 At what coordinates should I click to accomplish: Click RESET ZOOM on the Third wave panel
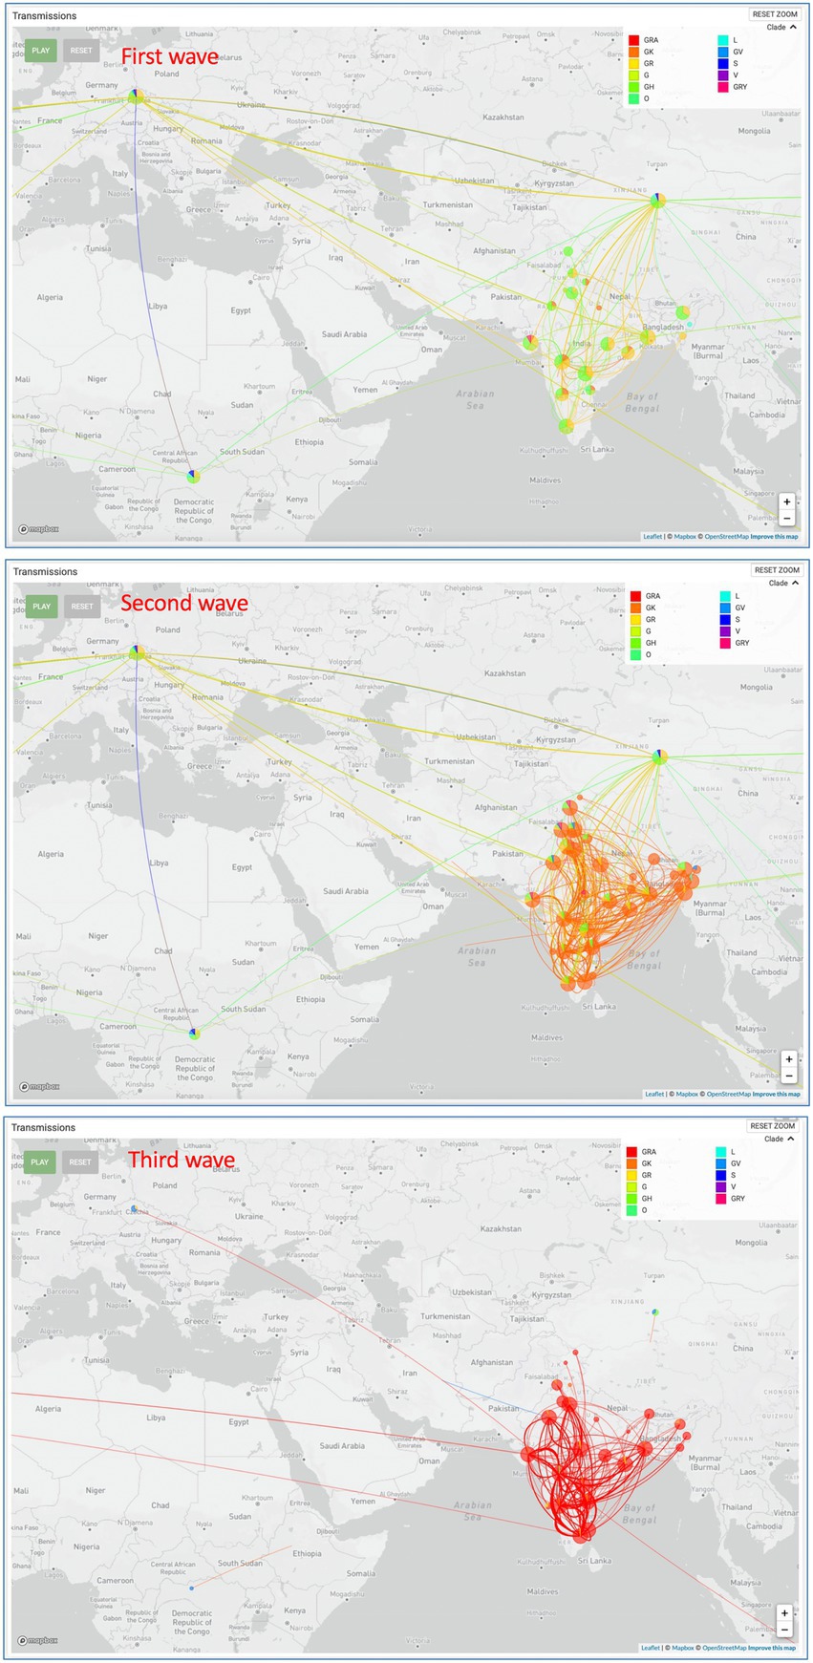773,1126
